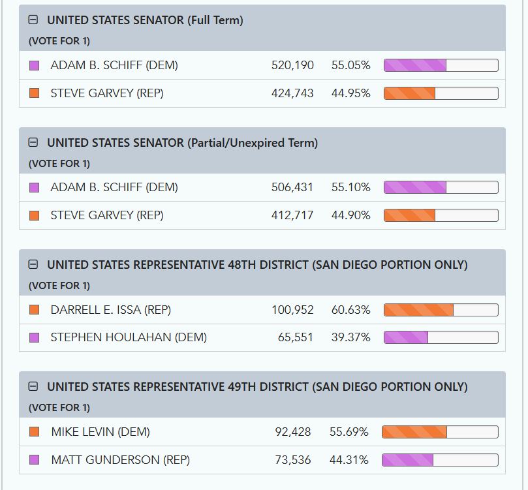528x490 pixels.
Task: Click Matt Gunderson's 44.31% progress bar
Action: click(x=439, y=460)
